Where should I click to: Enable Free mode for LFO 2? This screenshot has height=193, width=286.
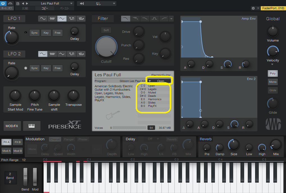tap(58, 68)
